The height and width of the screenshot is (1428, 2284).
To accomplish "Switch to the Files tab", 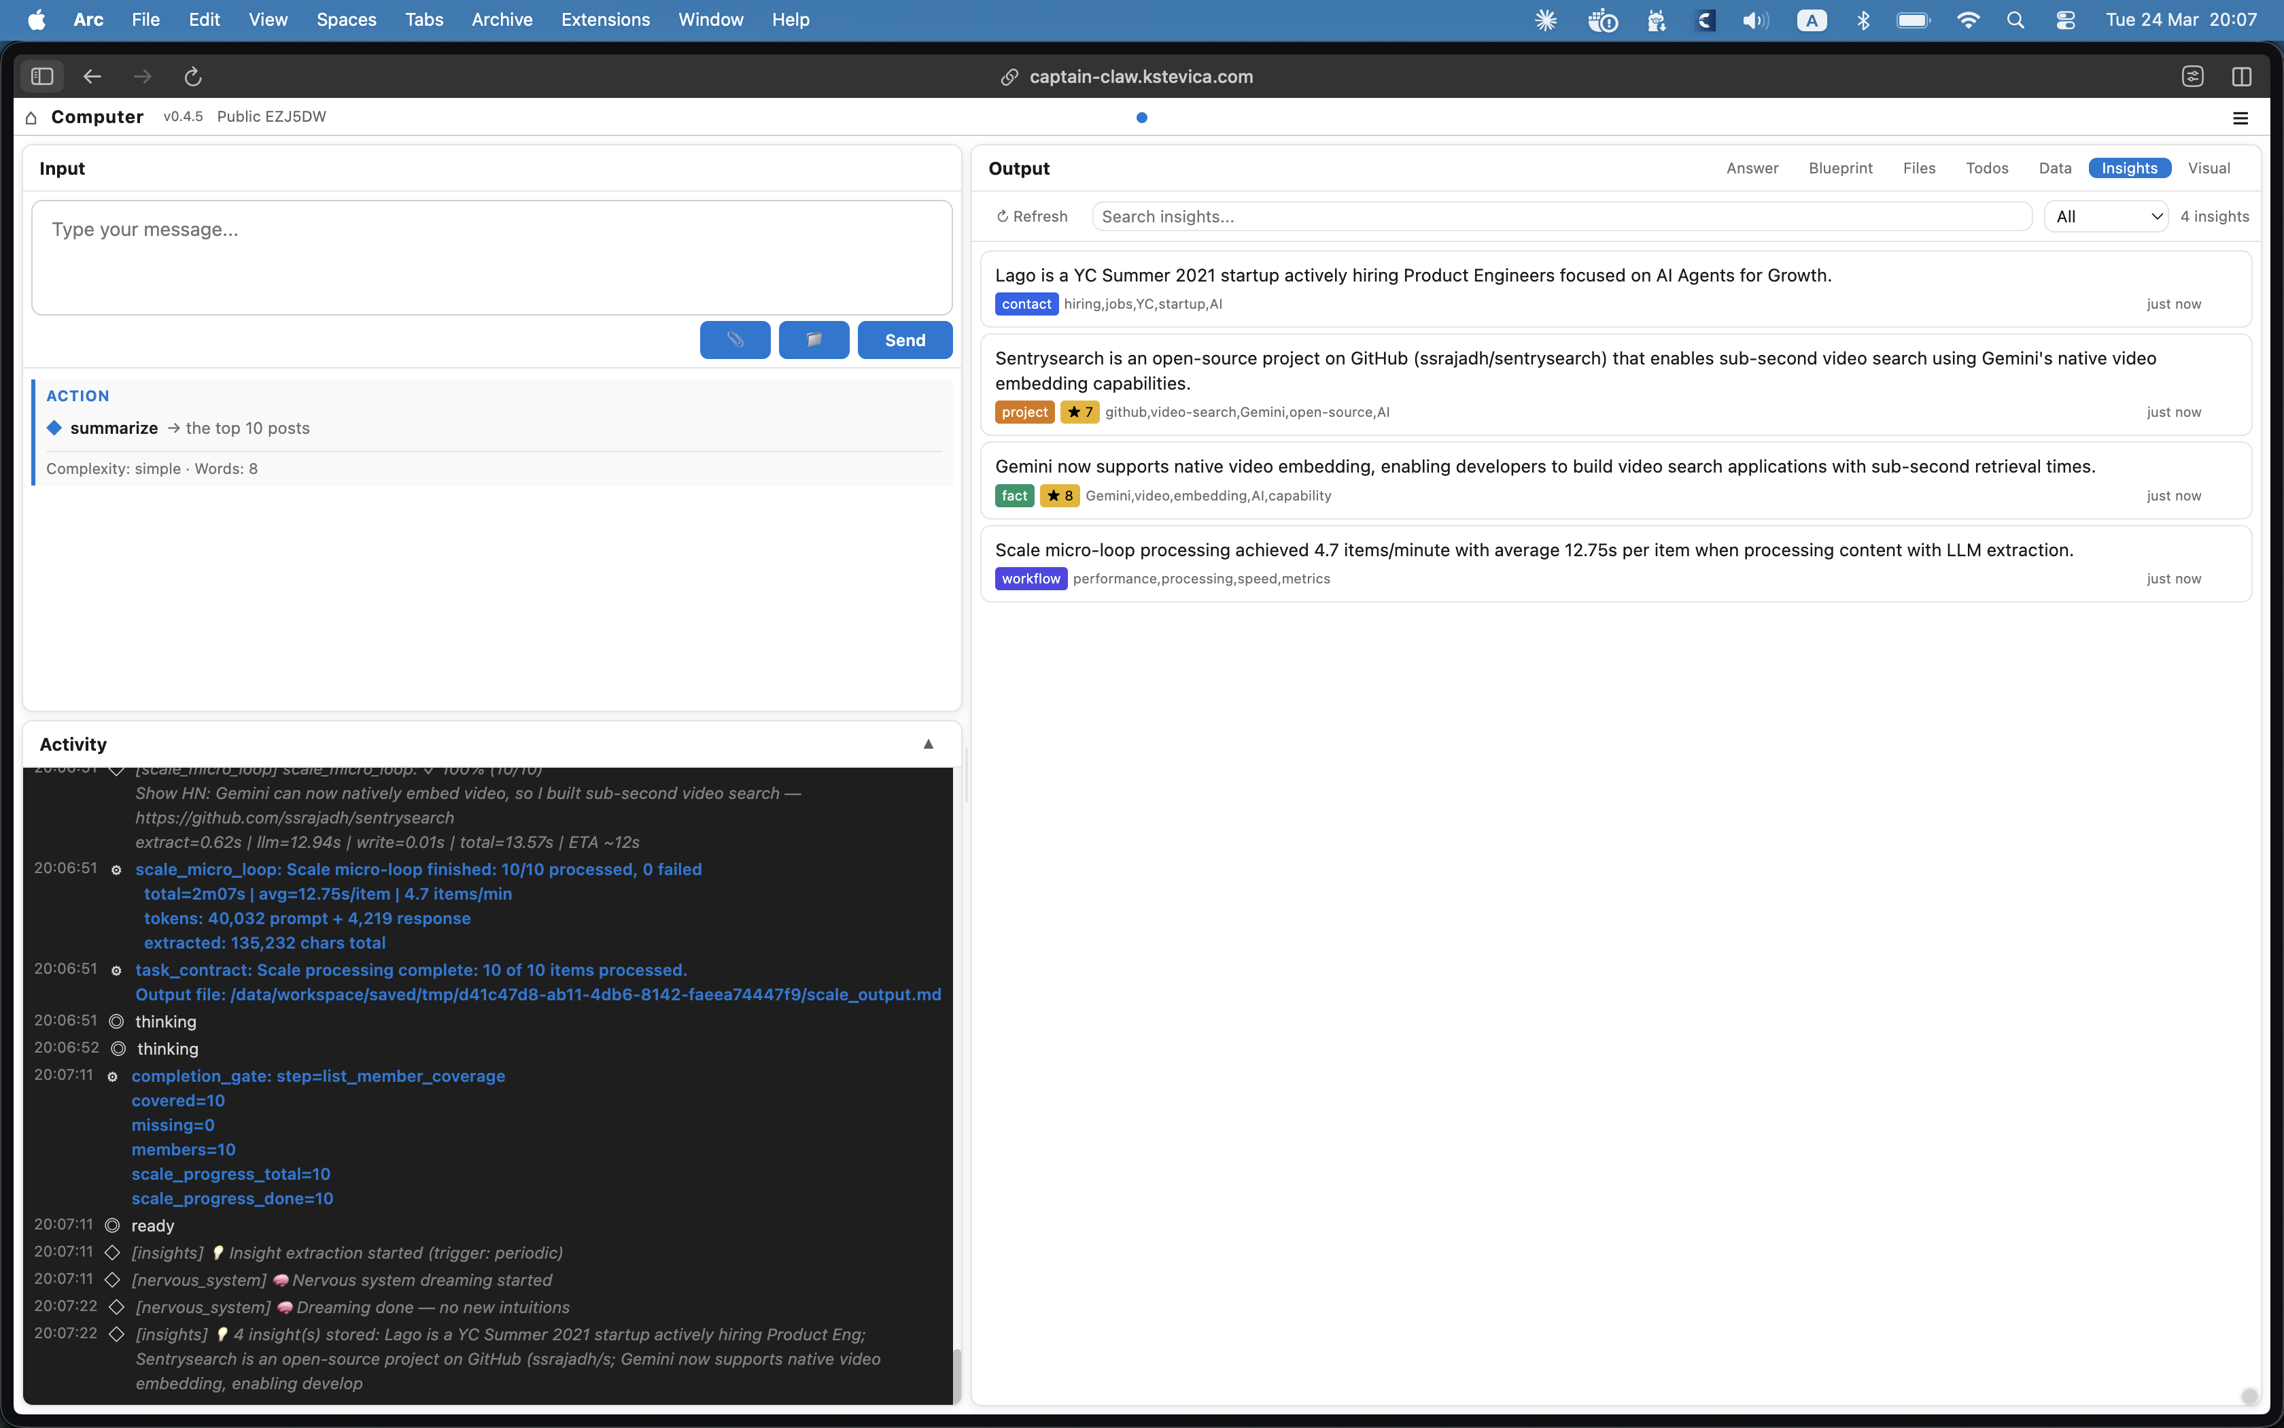I will (x=1919, y=168).
